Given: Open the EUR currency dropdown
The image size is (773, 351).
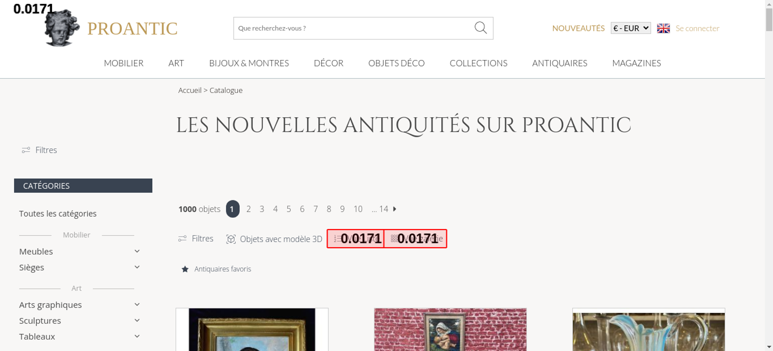Looking at the screenshot, I should pyautogui.click(x=631, y=28).
